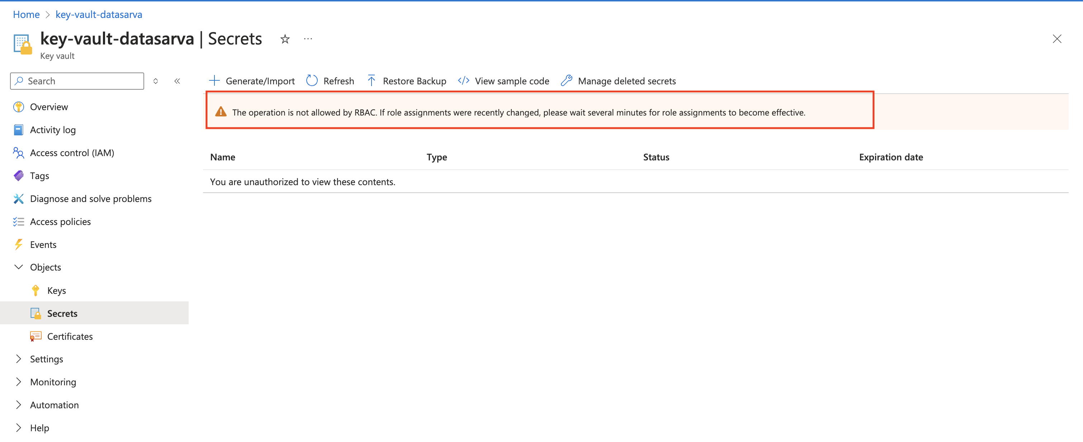The height and width of the screenshot is (442, 1083).
Task: Click the circular Refresh icon
Action: click(x=312, y=81)
